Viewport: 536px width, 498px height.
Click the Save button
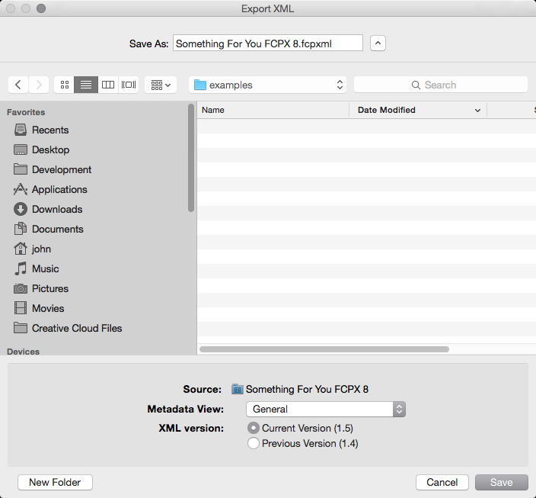[502, 482]
